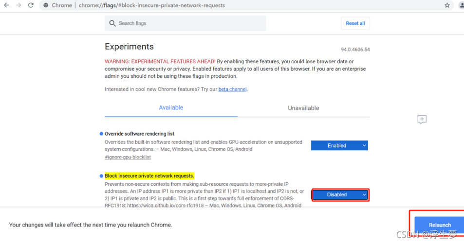Screen dimensions: 464x243
Task: Open the #ignore-gpu-blocklist anchor link
Action: coord(128,157)
